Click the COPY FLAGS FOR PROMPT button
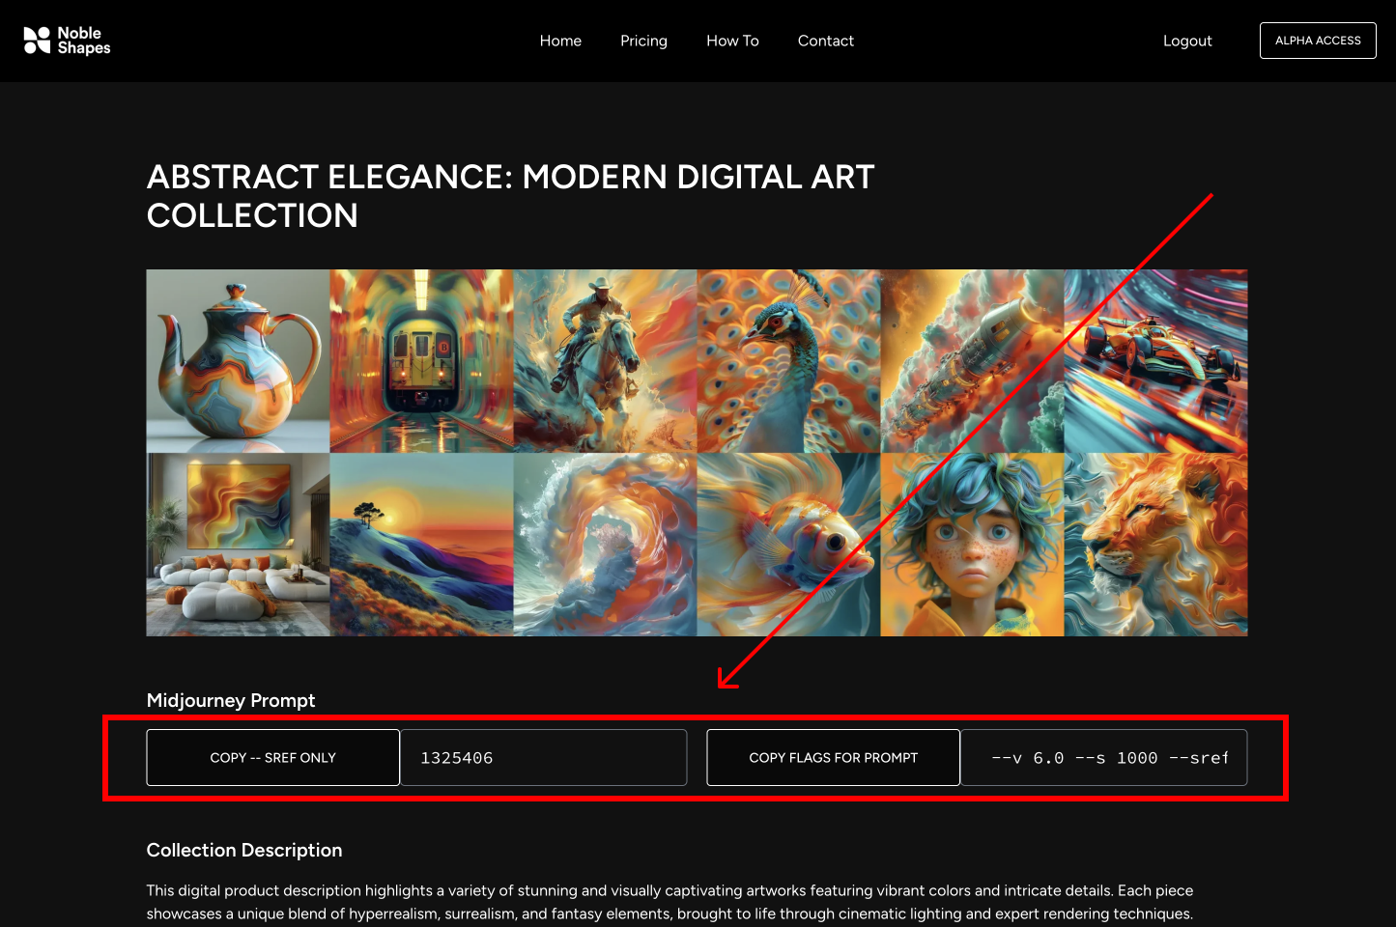The image size is (1396, 927). click(x=833, y=758)
